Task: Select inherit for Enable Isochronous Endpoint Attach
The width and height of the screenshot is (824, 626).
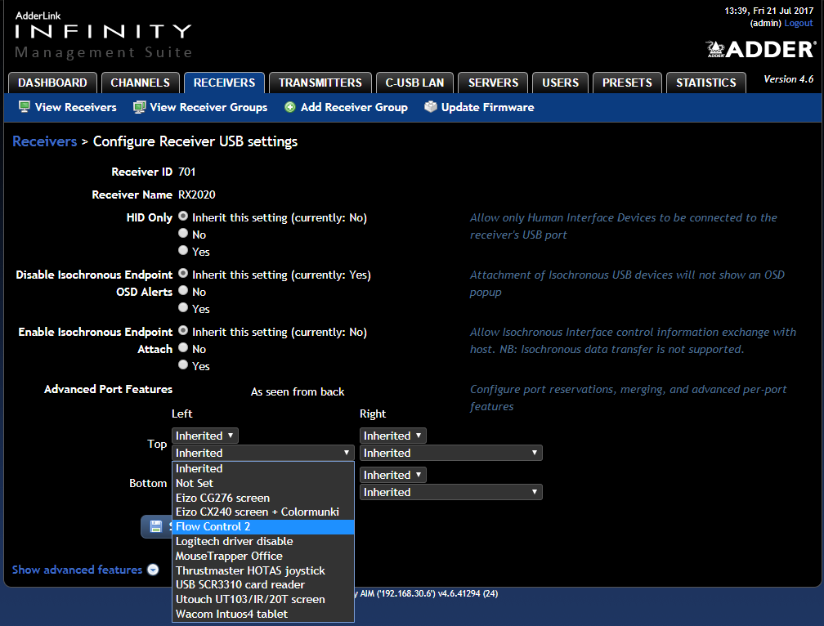Action: [x=183, y=330]
